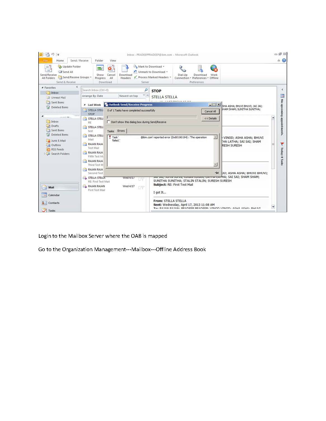Click the Outlook Help question mark icon
Screen dimensions: 326x421
click(284, 60)
